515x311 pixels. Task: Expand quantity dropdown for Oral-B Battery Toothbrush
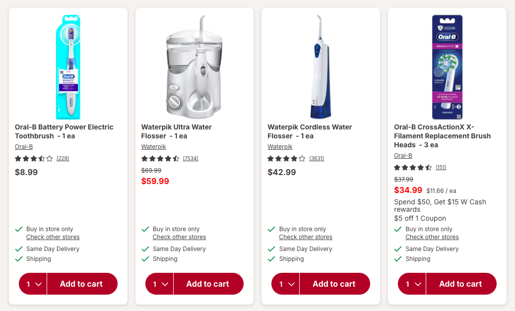click(x=33, y=284)
